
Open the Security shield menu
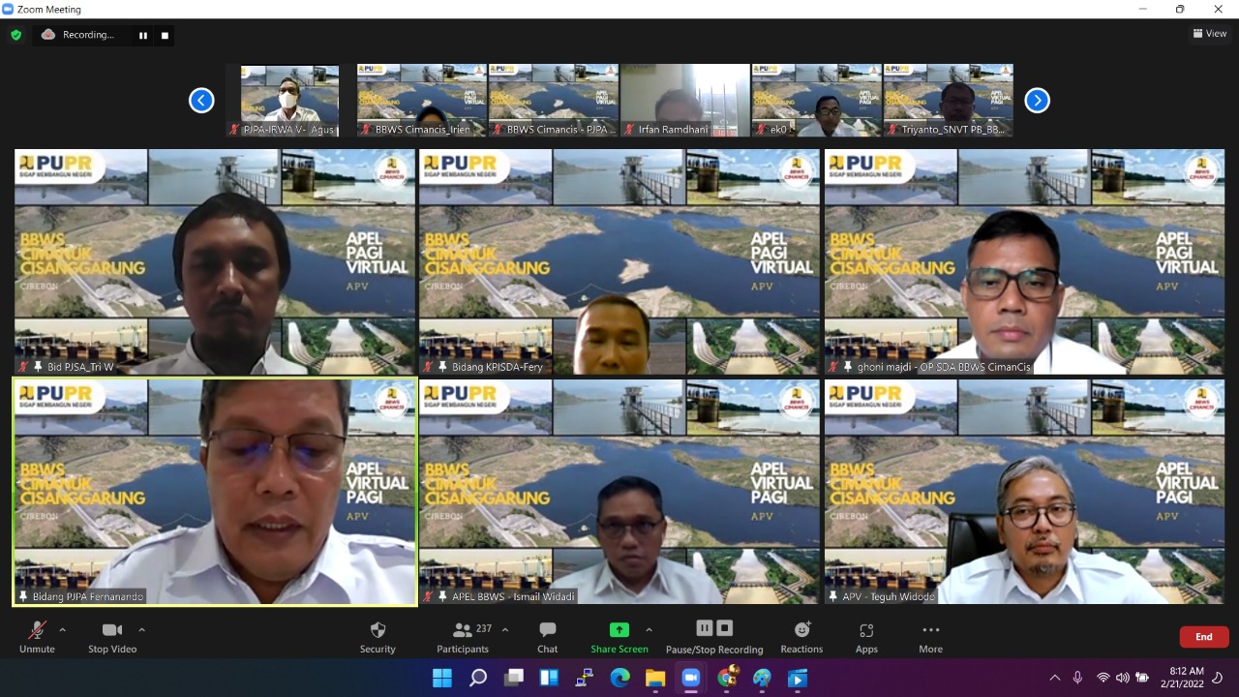point(378,637)
